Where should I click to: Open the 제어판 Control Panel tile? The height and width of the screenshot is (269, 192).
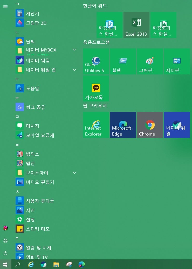point(177,61)
